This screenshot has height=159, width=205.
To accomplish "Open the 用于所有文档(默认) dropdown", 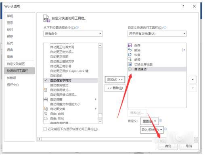I will point(157,33).
